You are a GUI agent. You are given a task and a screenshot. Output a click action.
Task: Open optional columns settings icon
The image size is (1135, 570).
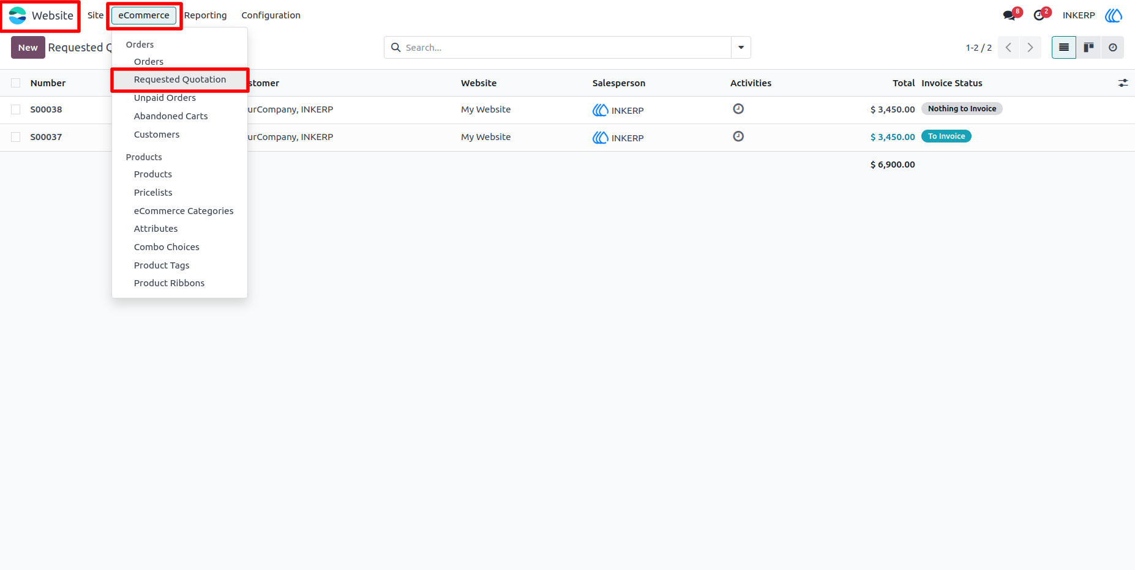1123,83
